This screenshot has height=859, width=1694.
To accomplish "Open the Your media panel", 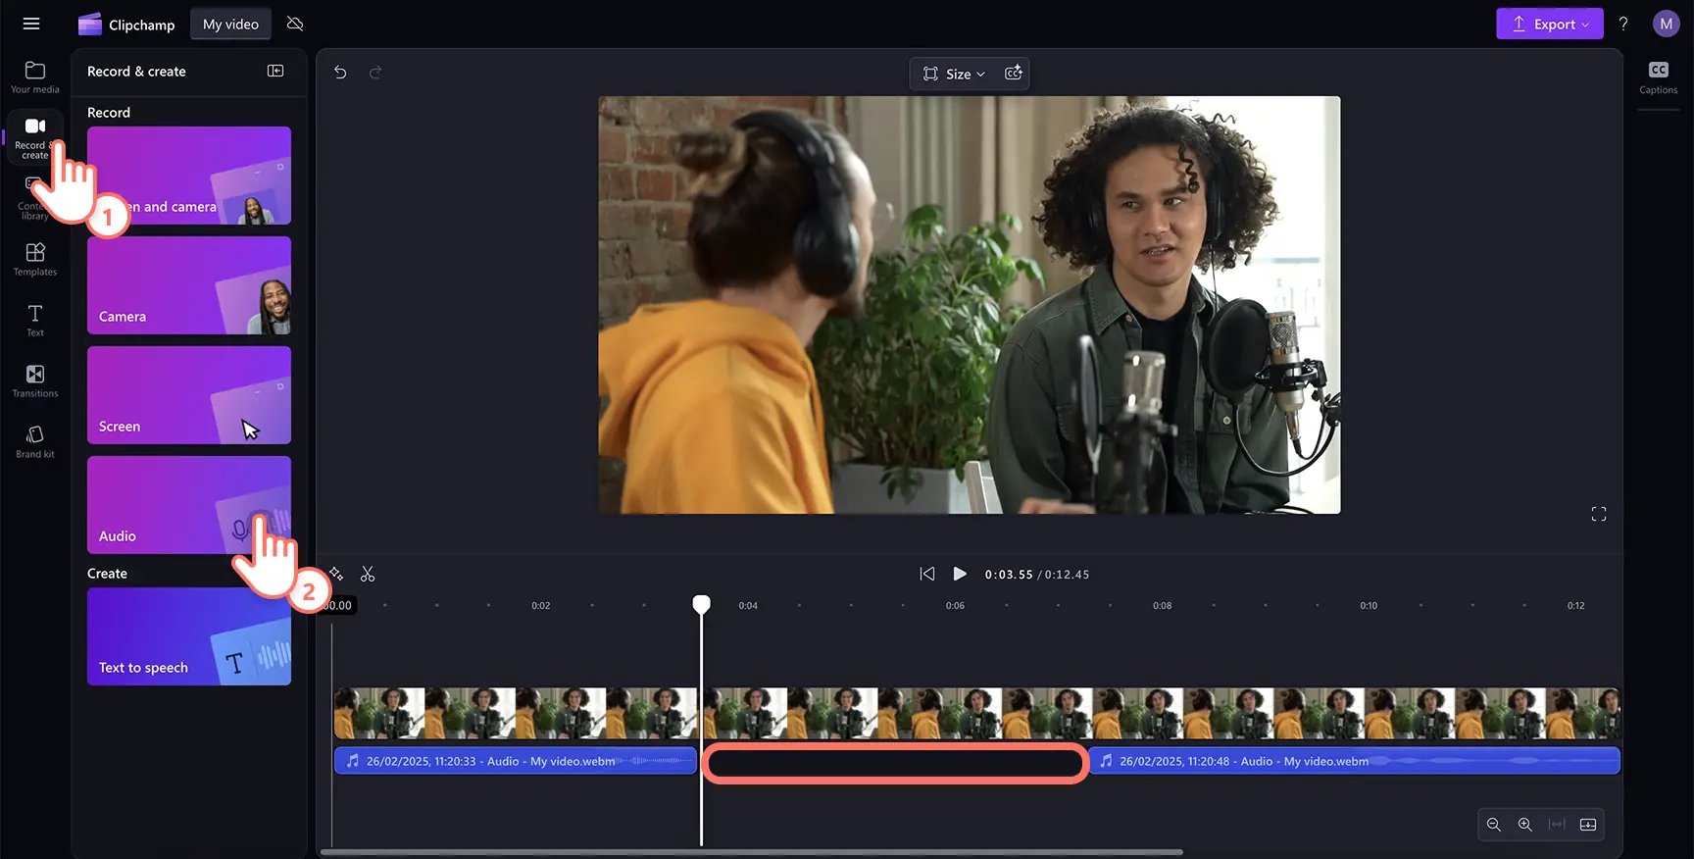I will (x=35, y=76).
